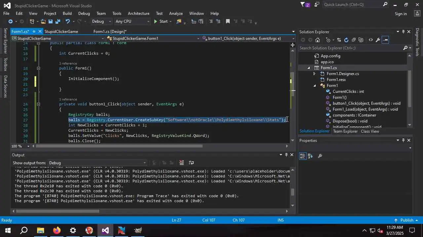This screenshot has height=237, width=423.
Task: Open the Diagnostic Tools side tab
Action: point(417,42)
